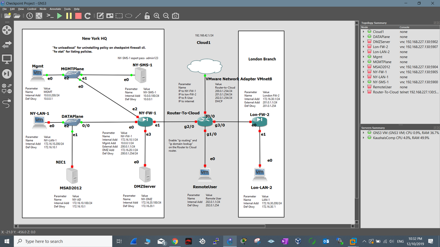The height and width of the screenshot is (247, 440).
Task: Select the add a link cable tool
Action: tap(7, 104)
